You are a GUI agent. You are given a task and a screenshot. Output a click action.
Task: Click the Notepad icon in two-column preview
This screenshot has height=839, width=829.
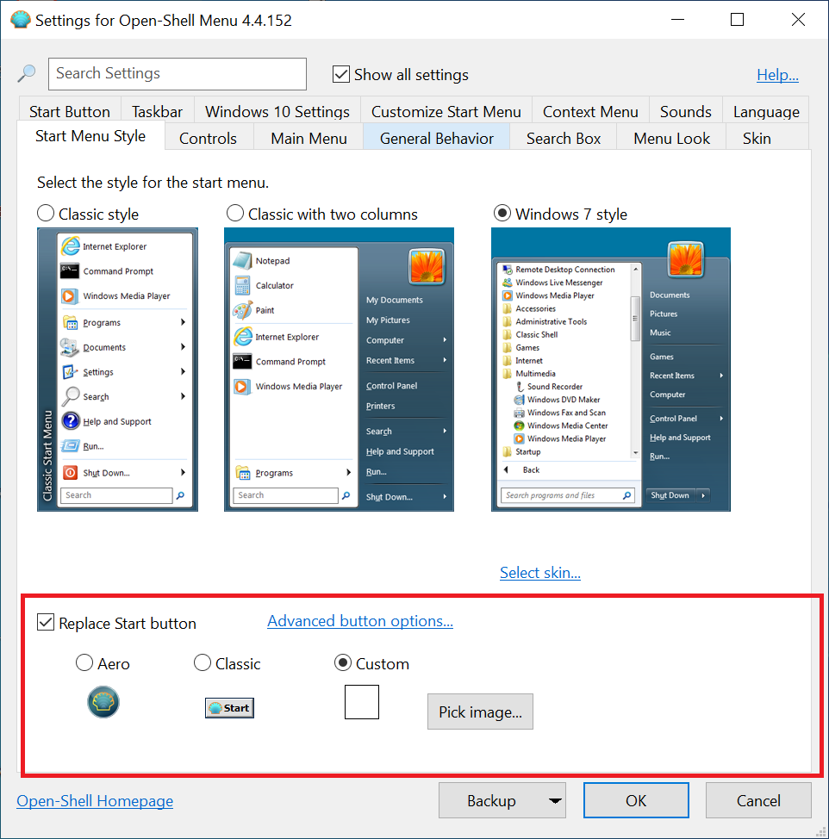(x=242, y=261)
